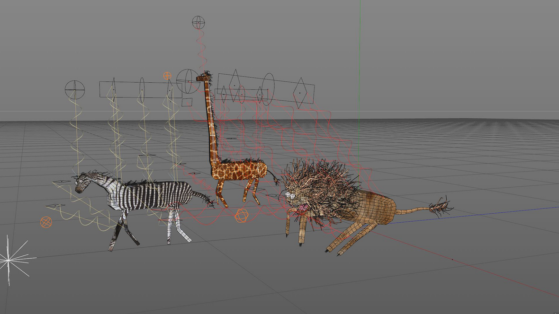Select the orange sphere null below the giraffe
The width and height of the screenshot is (559, 314).
242,216
